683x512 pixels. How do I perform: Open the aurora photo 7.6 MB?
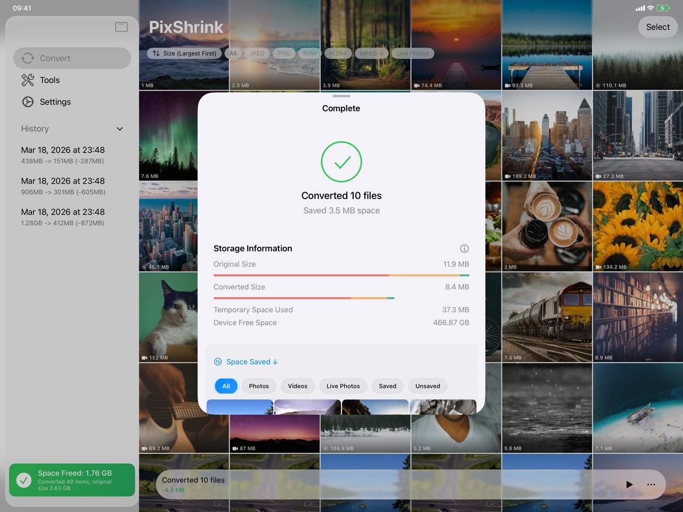tap(168, 136)
